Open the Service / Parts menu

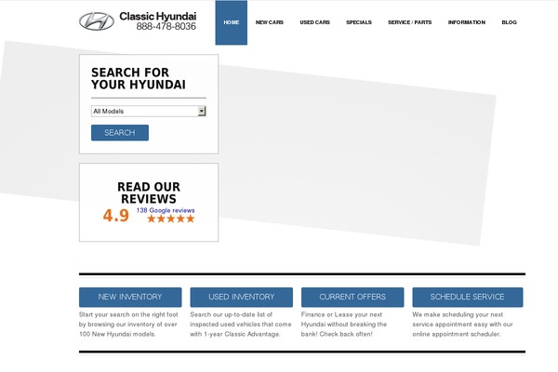[x=409, y=22]
